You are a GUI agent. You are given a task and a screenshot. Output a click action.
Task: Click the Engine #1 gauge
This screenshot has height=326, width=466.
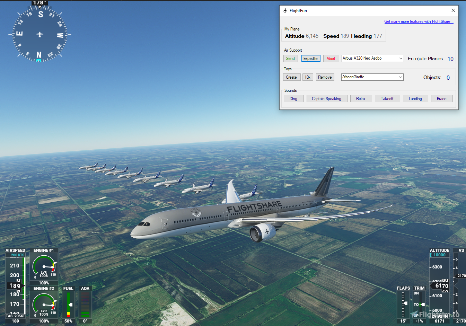44,266
